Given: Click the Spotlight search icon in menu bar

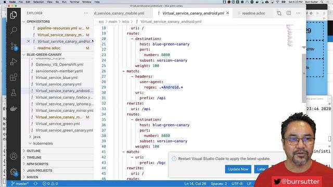Looking at the screenshot, I should 322,2.
